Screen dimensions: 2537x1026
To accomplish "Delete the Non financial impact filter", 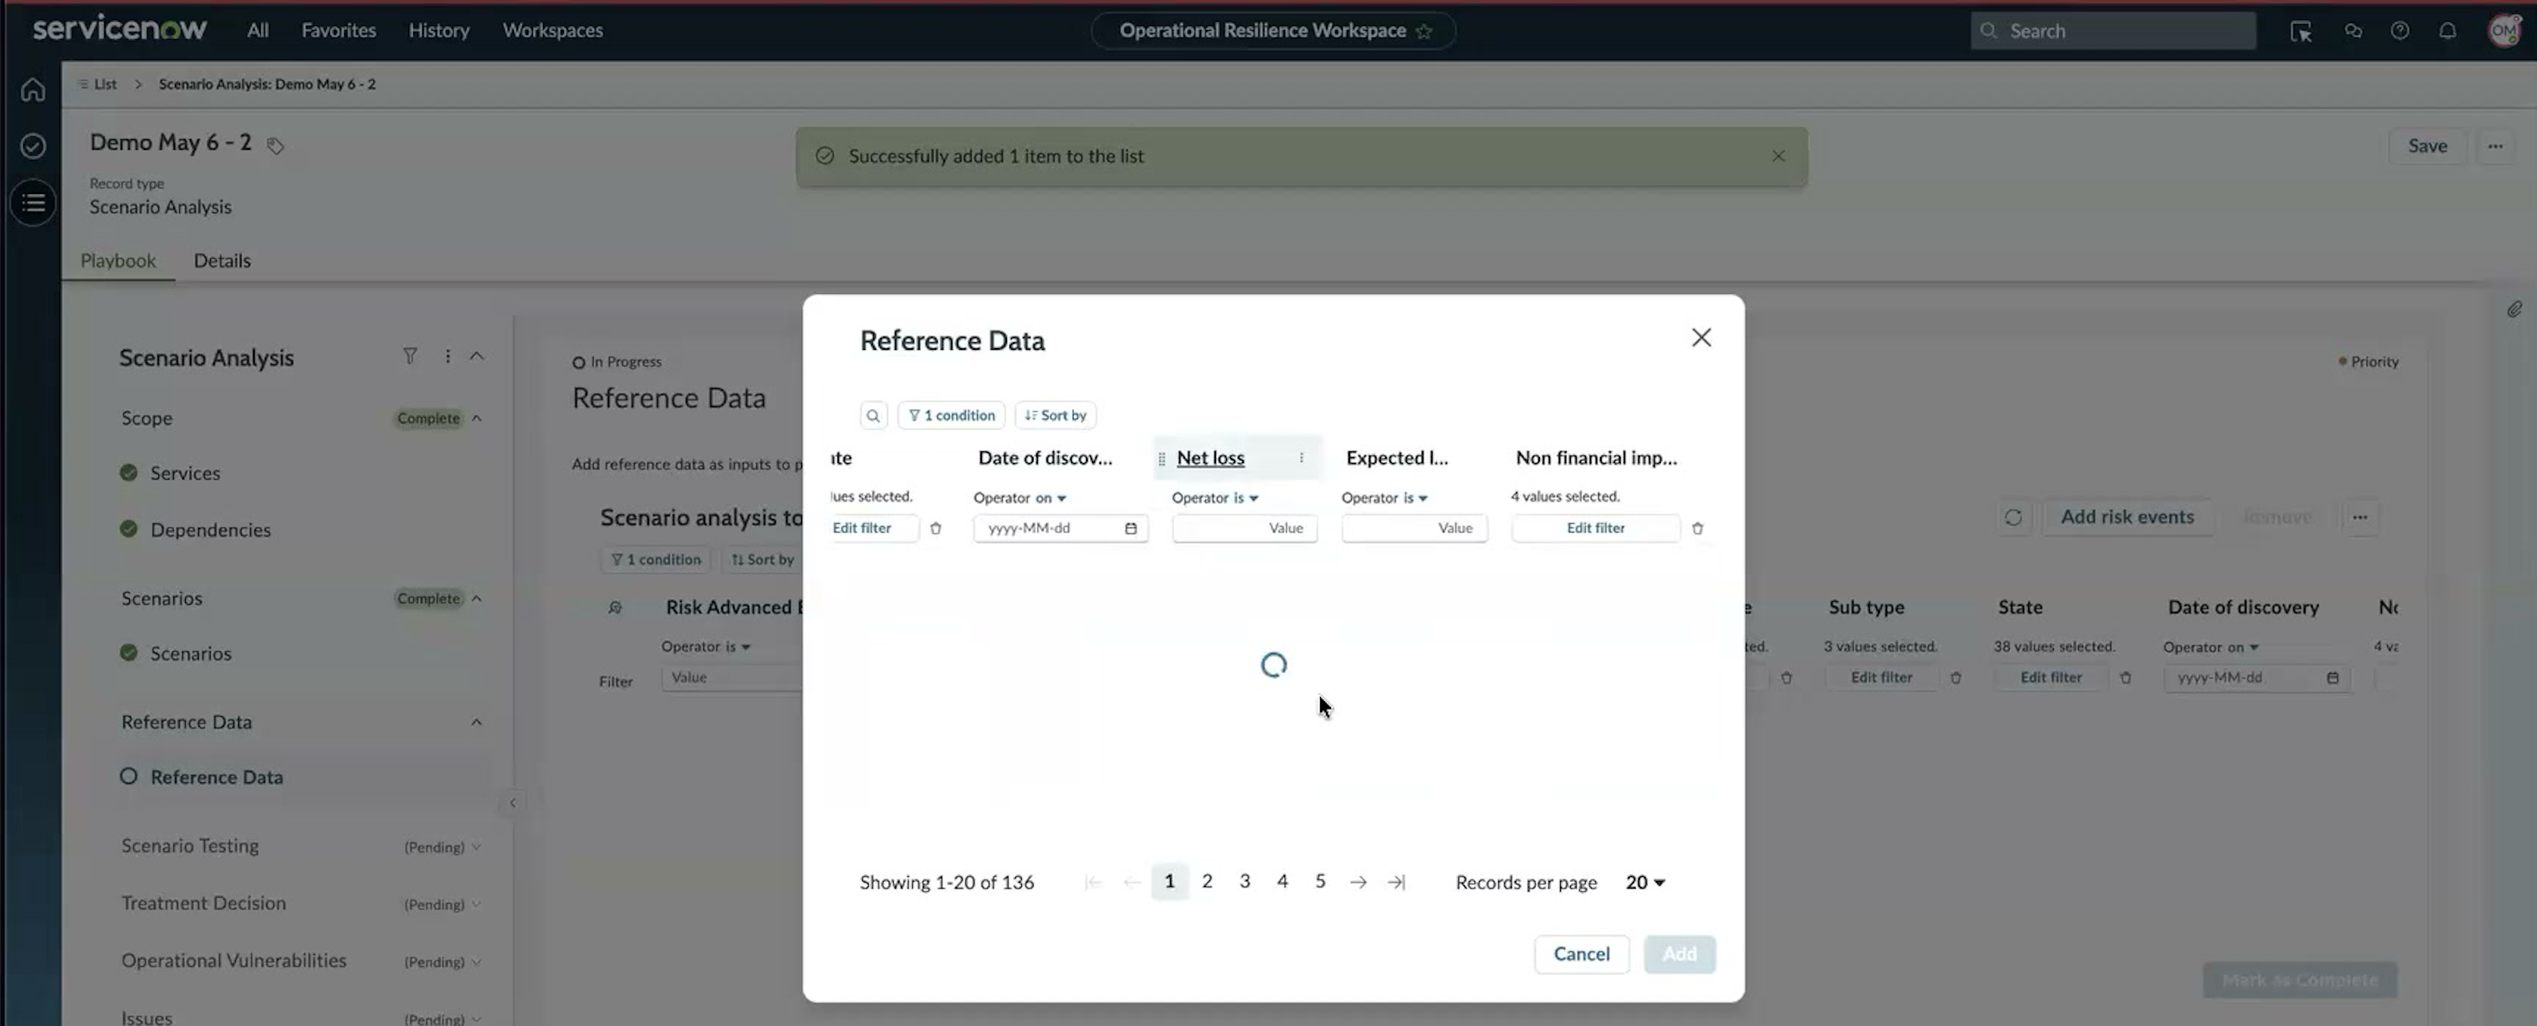I will tap(1697, 529).
